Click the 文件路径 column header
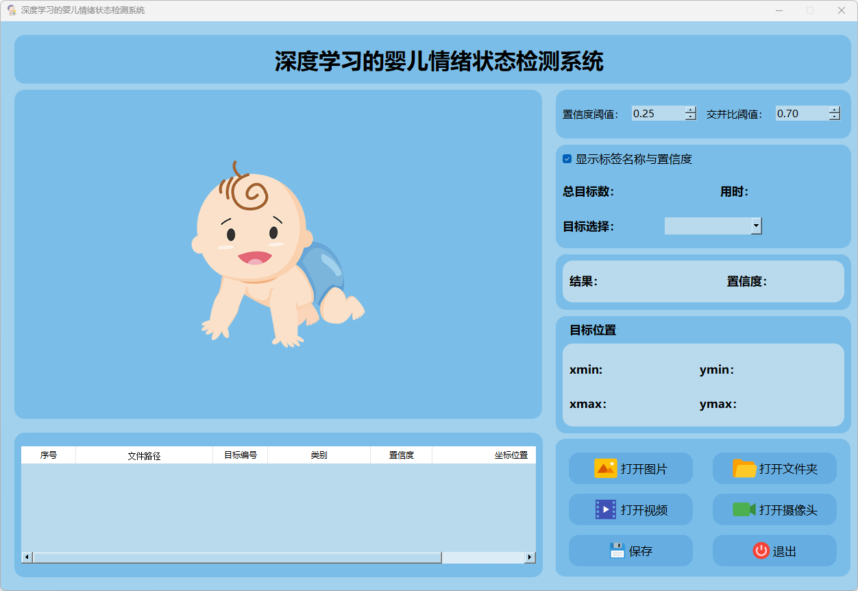858x591 pixels. click(144, 455)
